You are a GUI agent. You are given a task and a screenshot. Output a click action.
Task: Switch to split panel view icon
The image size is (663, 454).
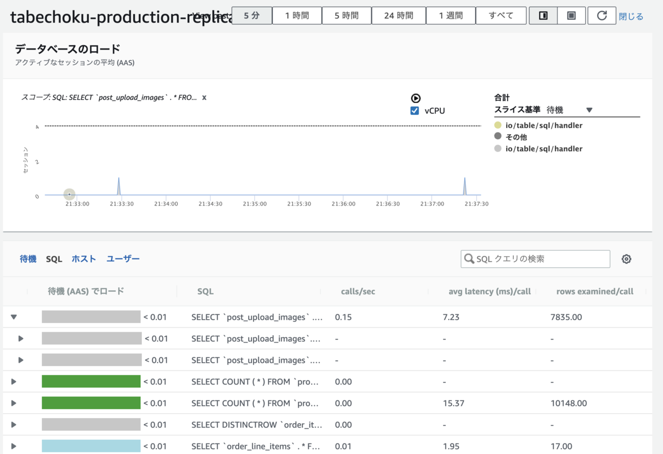[x=543, y=15]
